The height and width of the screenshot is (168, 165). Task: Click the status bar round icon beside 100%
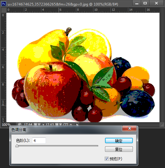tap(19, 125)
